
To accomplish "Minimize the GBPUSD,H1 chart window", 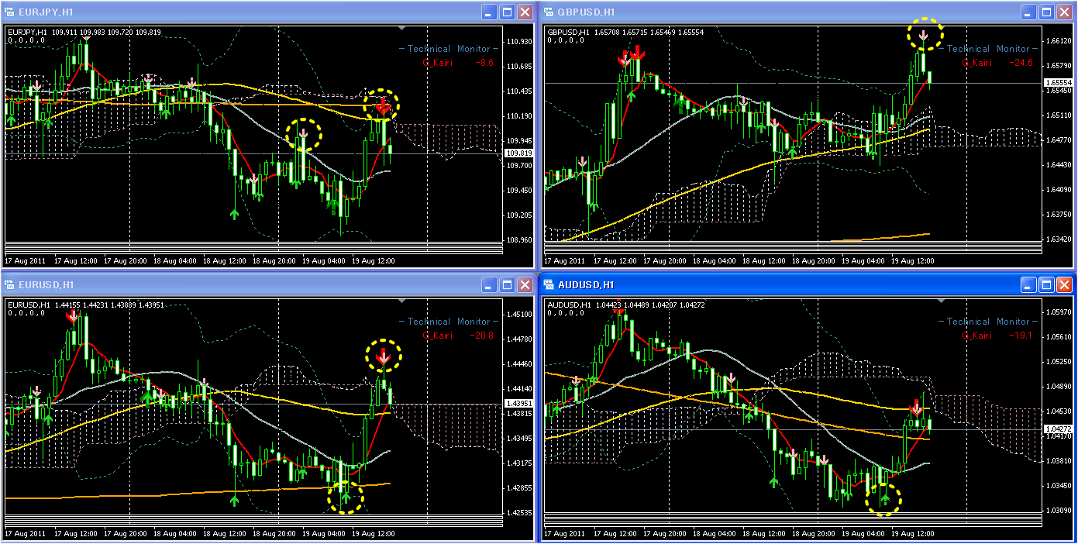I will [x=1028, y=12].
